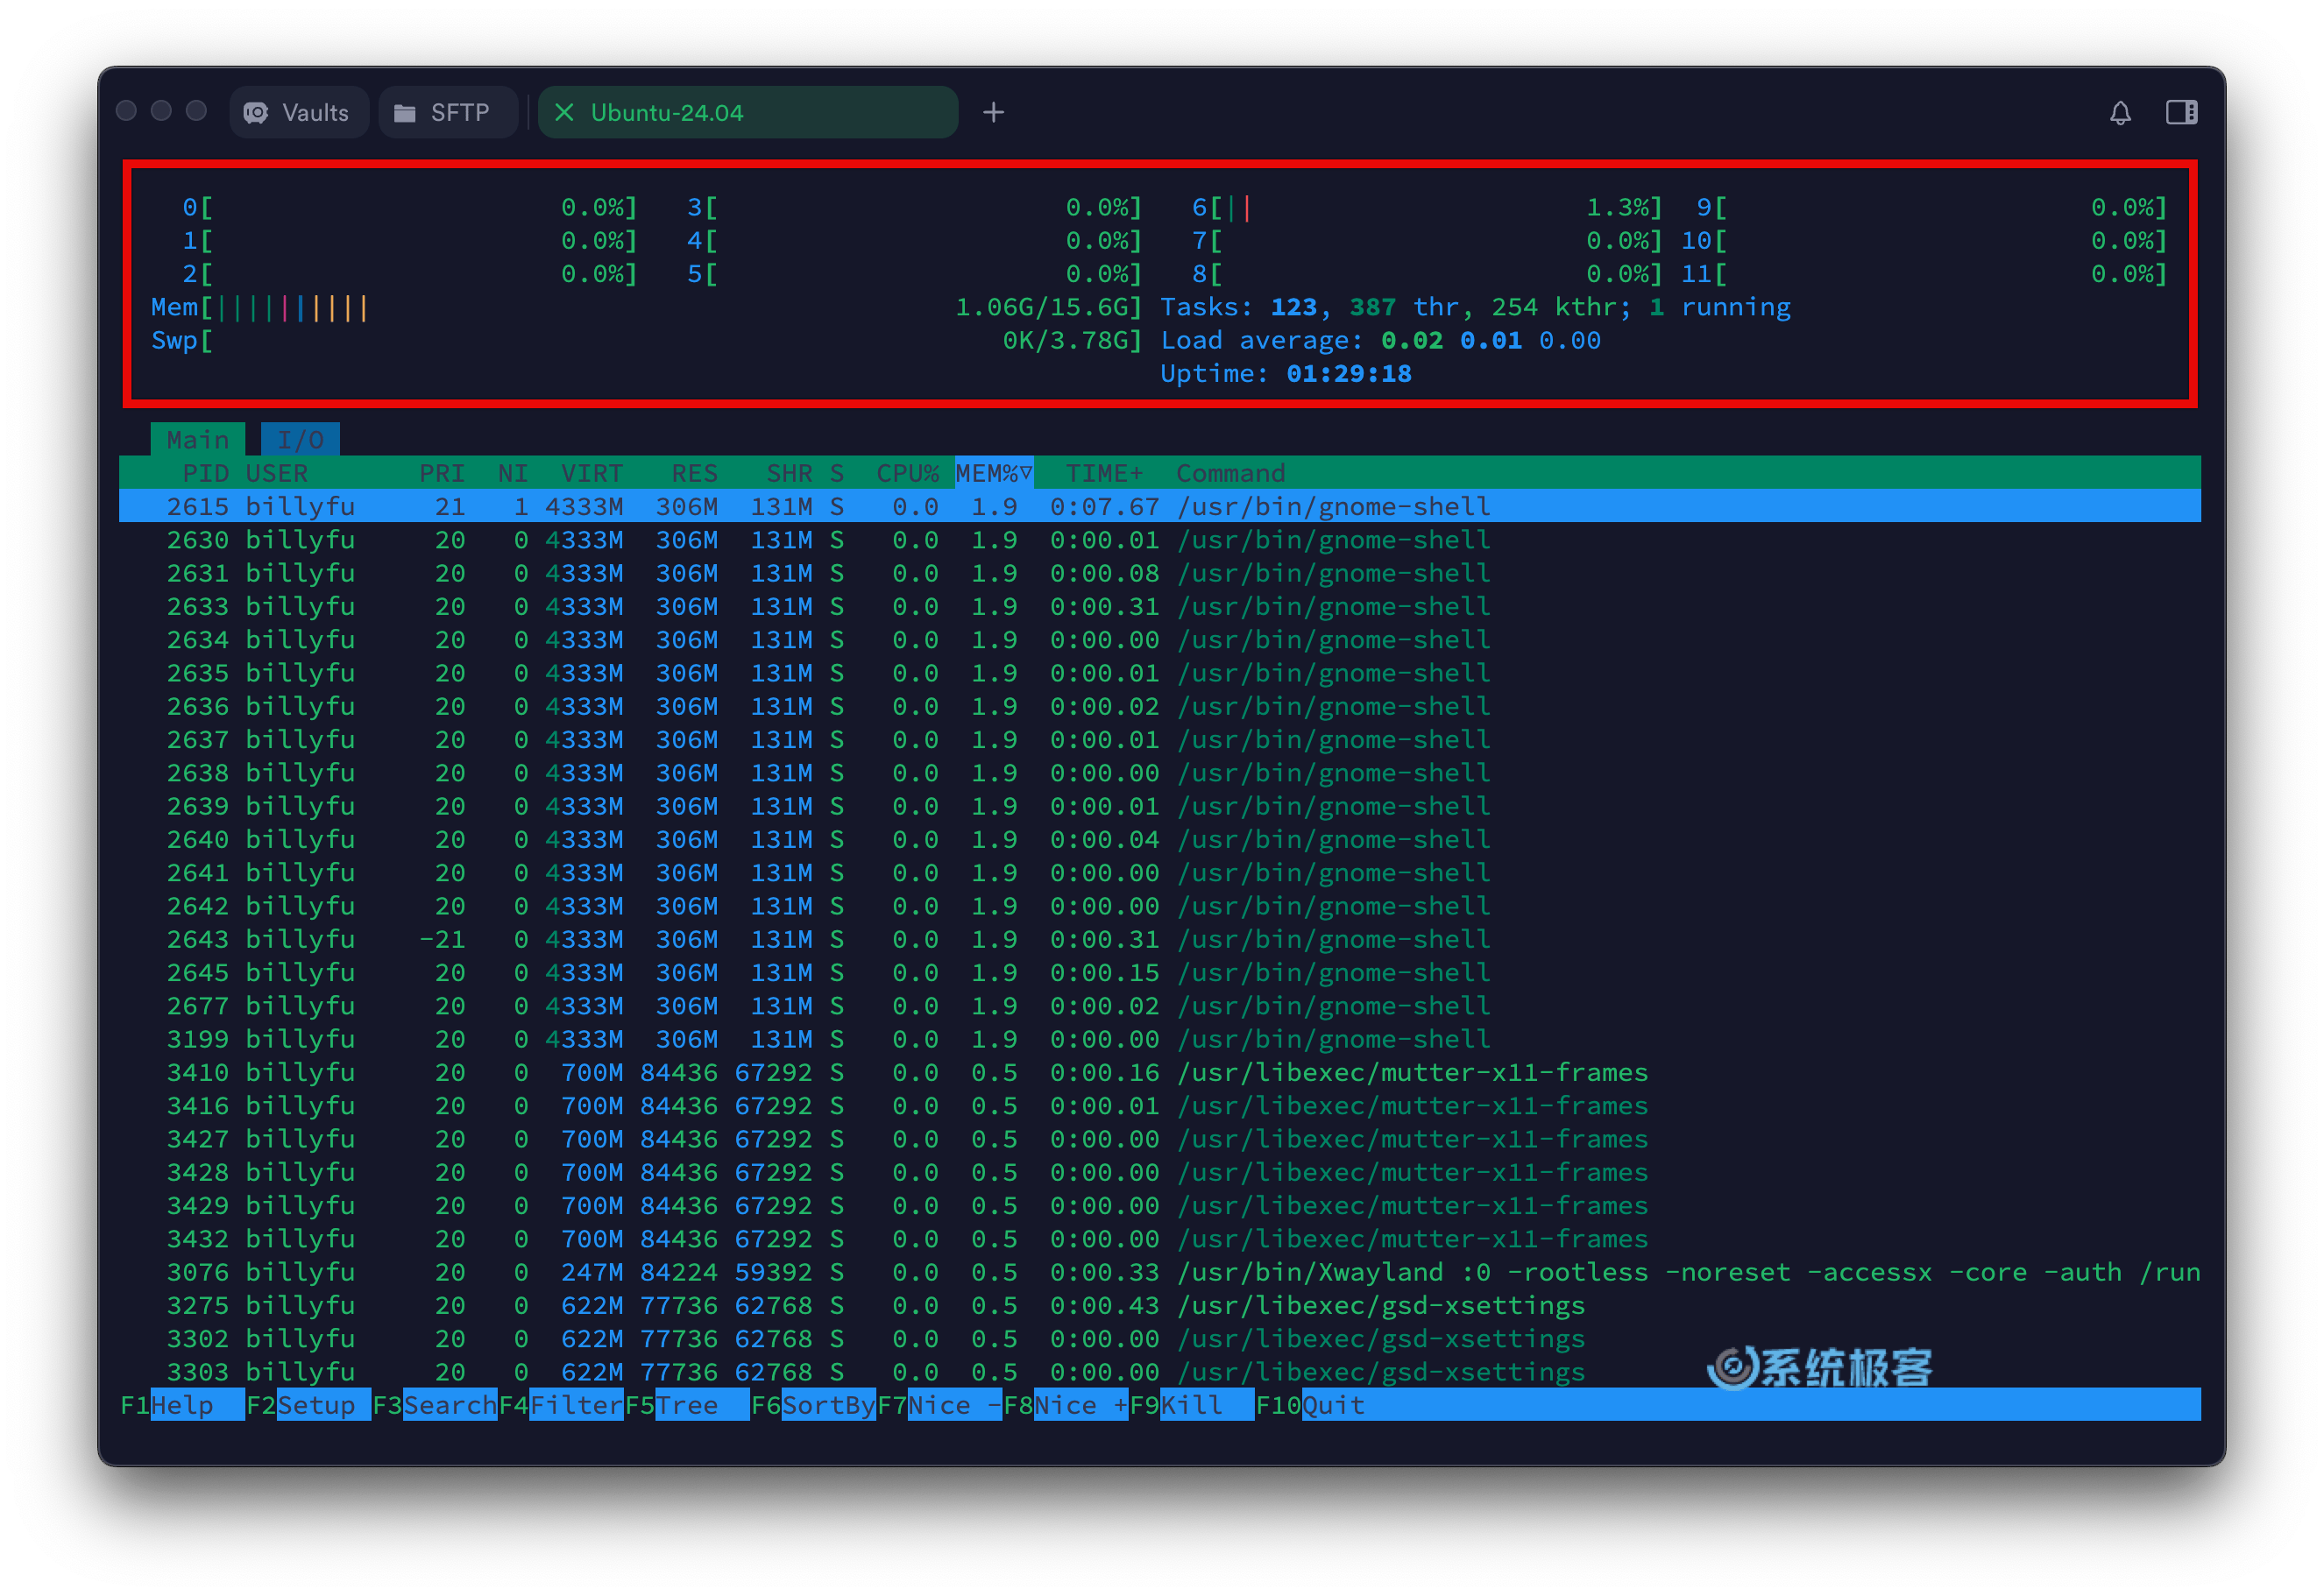Toggle the side panel icon
The height and width of the screenshot is (1596, 2324).
coord(2181,112)
